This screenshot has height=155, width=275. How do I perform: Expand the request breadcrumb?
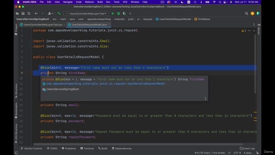tap(147, 19)
